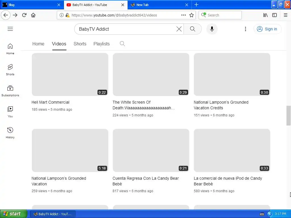Switch to channel Shorts tab

[x=80, y=44]
